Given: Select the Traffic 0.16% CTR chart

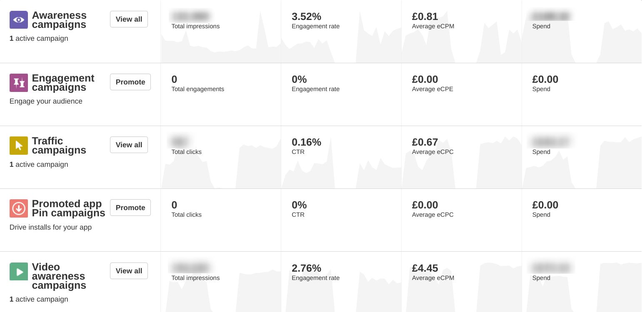Looking at the screenshot, I should tap(341, 157).
